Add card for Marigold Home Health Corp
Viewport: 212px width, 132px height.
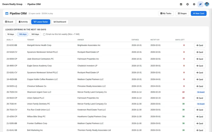[x=200, y=45]
